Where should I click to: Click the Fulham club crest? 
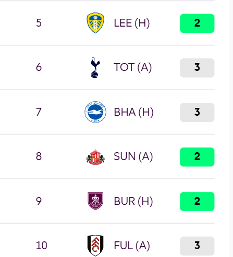click(95, 246)
